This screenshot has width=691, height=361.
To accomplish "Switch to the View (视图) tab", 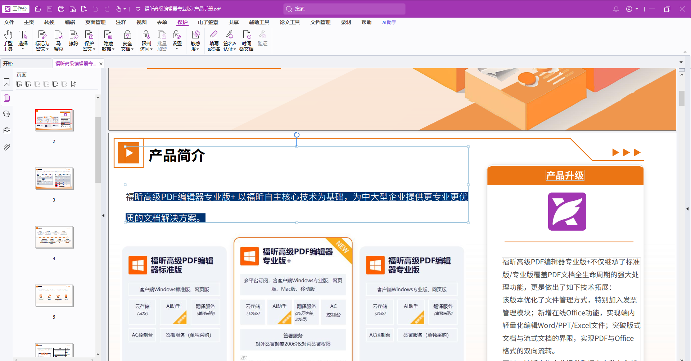I will [x=141, y=22].
